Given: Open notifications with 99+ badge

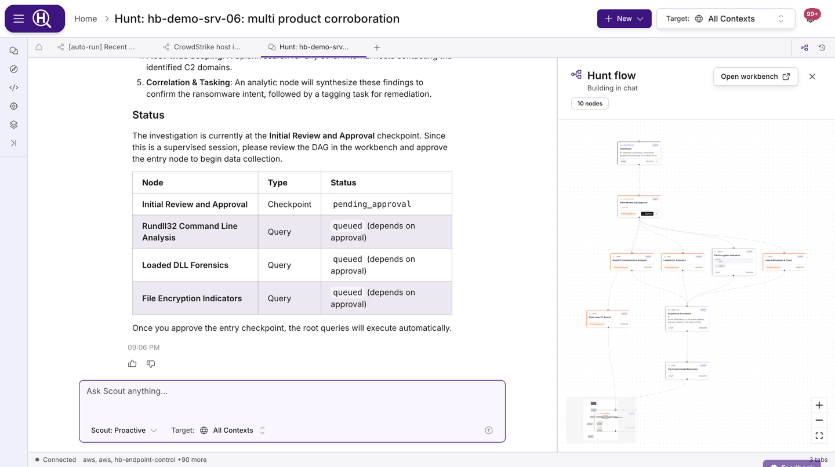Looking at the screenshot, I should [x=811, y=17].
